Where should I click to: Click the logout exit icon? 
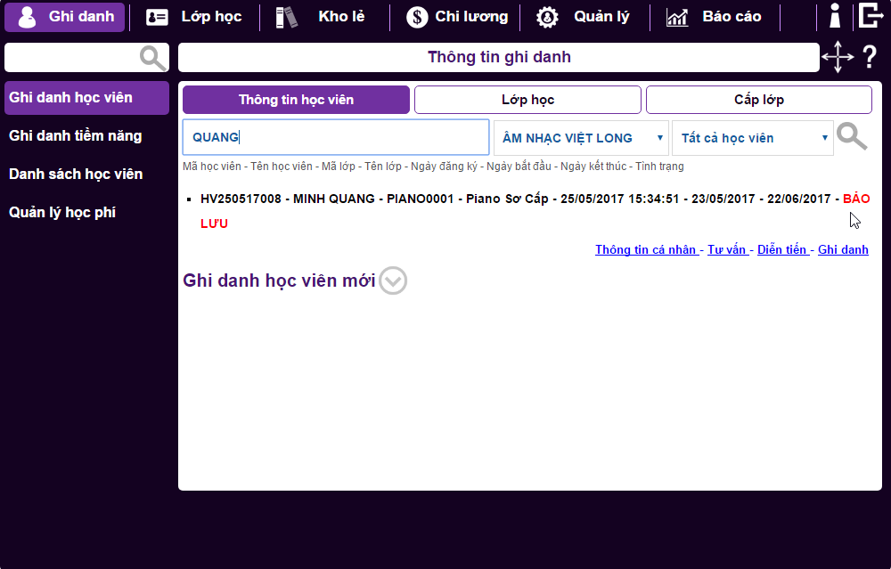pos(869,16)
